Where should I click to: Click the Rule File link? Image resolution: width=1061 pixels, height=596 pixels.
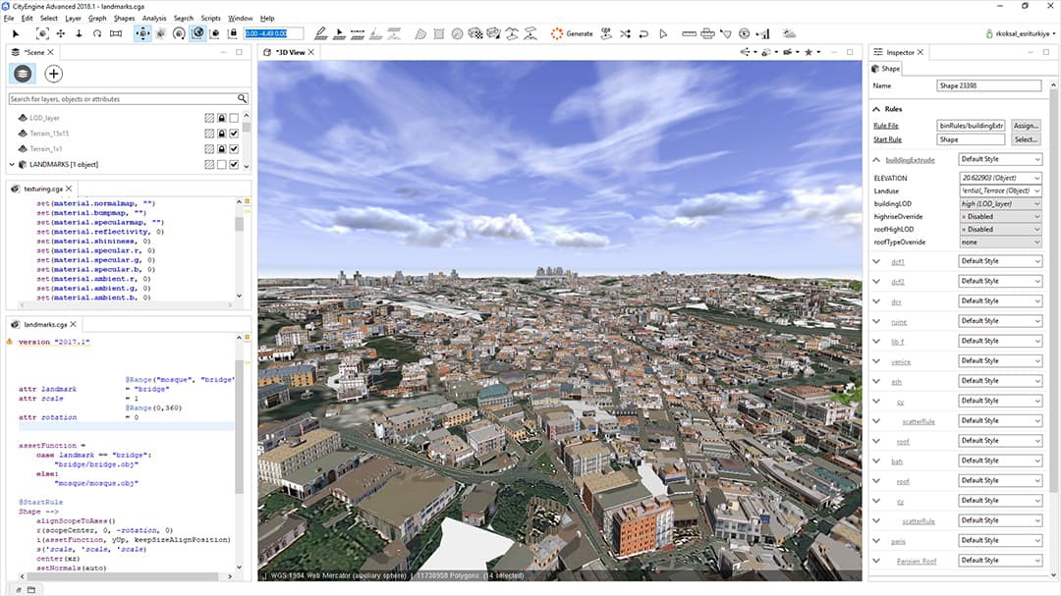(886, 126)
